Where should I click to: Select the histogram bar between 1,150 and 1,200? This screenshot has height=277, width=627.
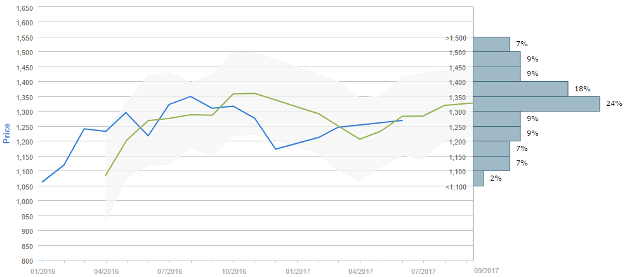pos(492,148)
